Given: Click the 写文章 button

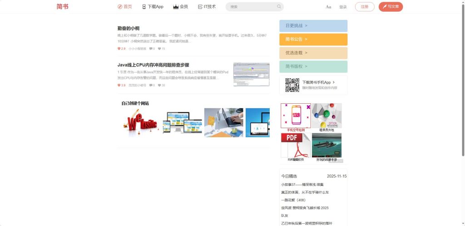Looking at the screenshot, I should pos(391,6).
